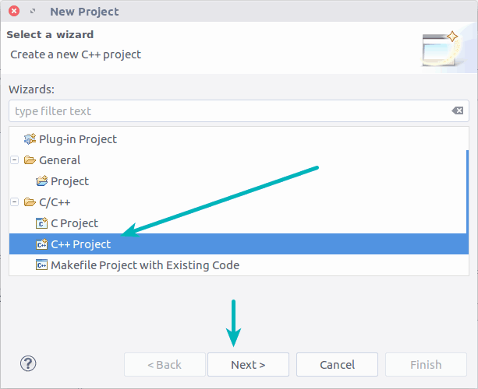The image size is (478, 389).
Task: Select the C Project entry
Action: [75, 223]
